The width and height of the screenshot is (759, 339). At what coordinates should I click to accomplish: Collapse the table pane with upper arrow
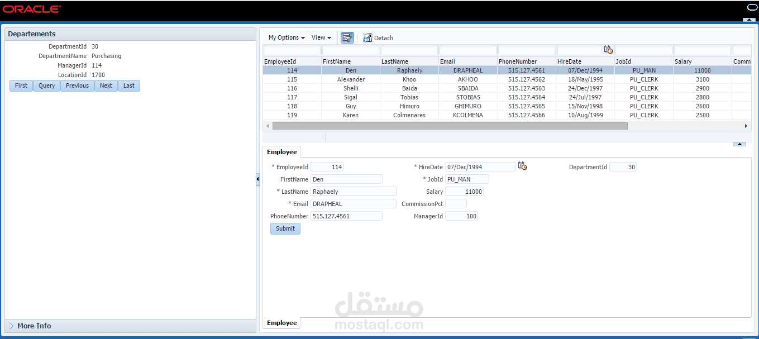[x=739, y=144]
